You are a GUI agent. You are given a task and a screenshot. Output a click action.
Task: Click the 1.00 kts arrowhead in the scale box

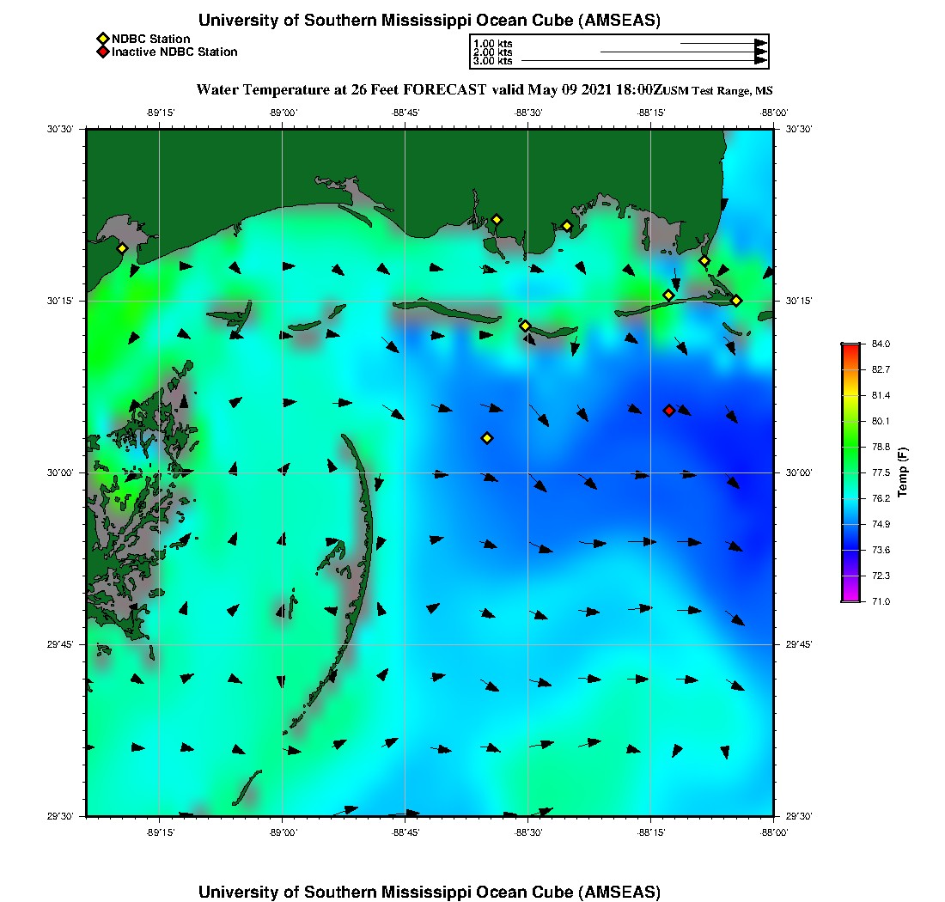tap(761, 44)
